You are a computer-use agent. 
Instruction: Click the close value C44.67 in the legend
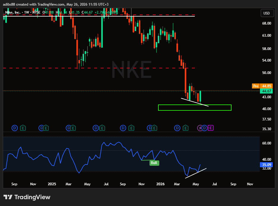tap(87, 12)
